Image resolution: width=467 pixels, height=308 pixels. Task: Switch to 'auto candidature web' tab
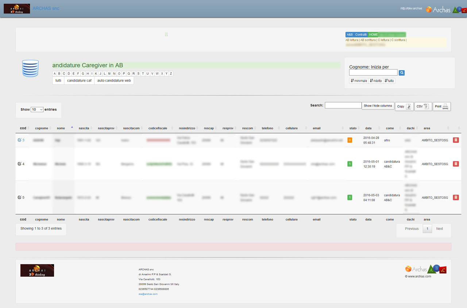click(x=114, y=81)
